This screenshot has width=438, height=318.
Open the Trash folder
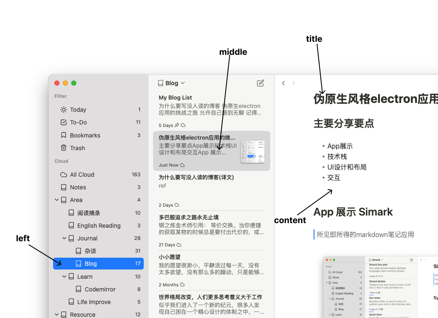tap(77, 148)
